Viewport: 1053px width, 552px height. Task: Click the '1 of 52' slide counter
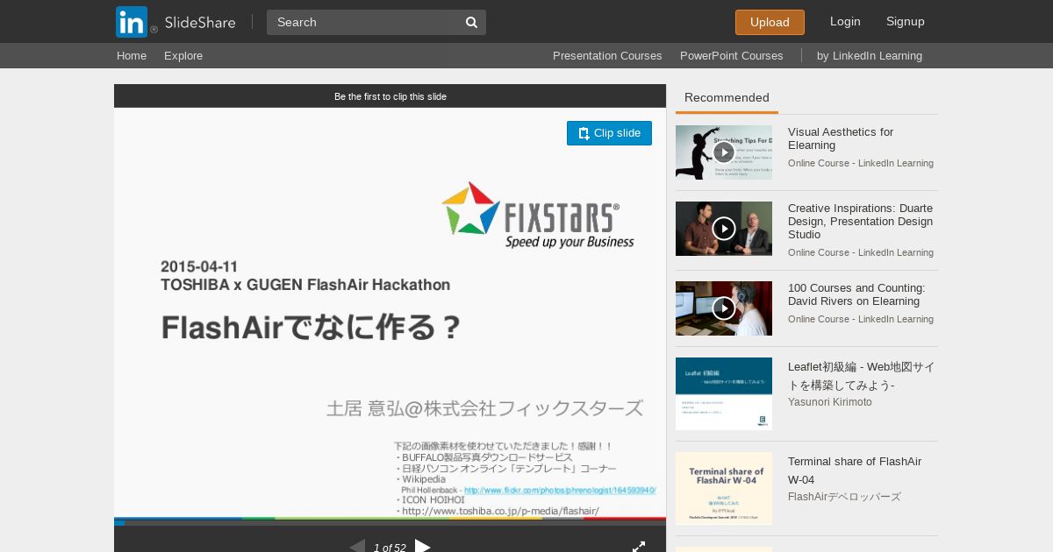click(x=390, y=548)
